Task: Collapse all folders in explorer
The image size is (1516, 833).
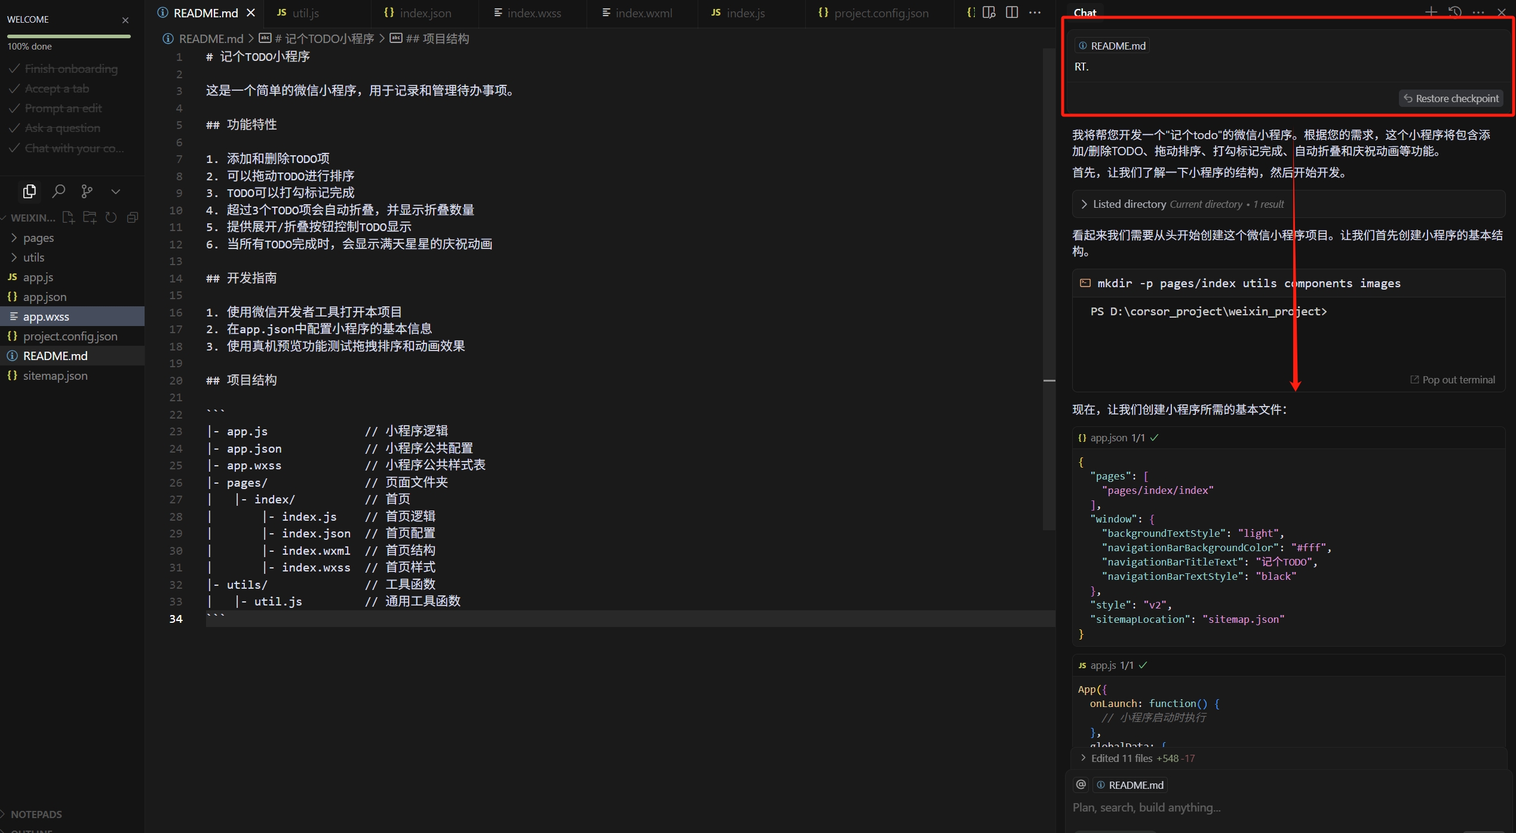Action: coord(133,217)
